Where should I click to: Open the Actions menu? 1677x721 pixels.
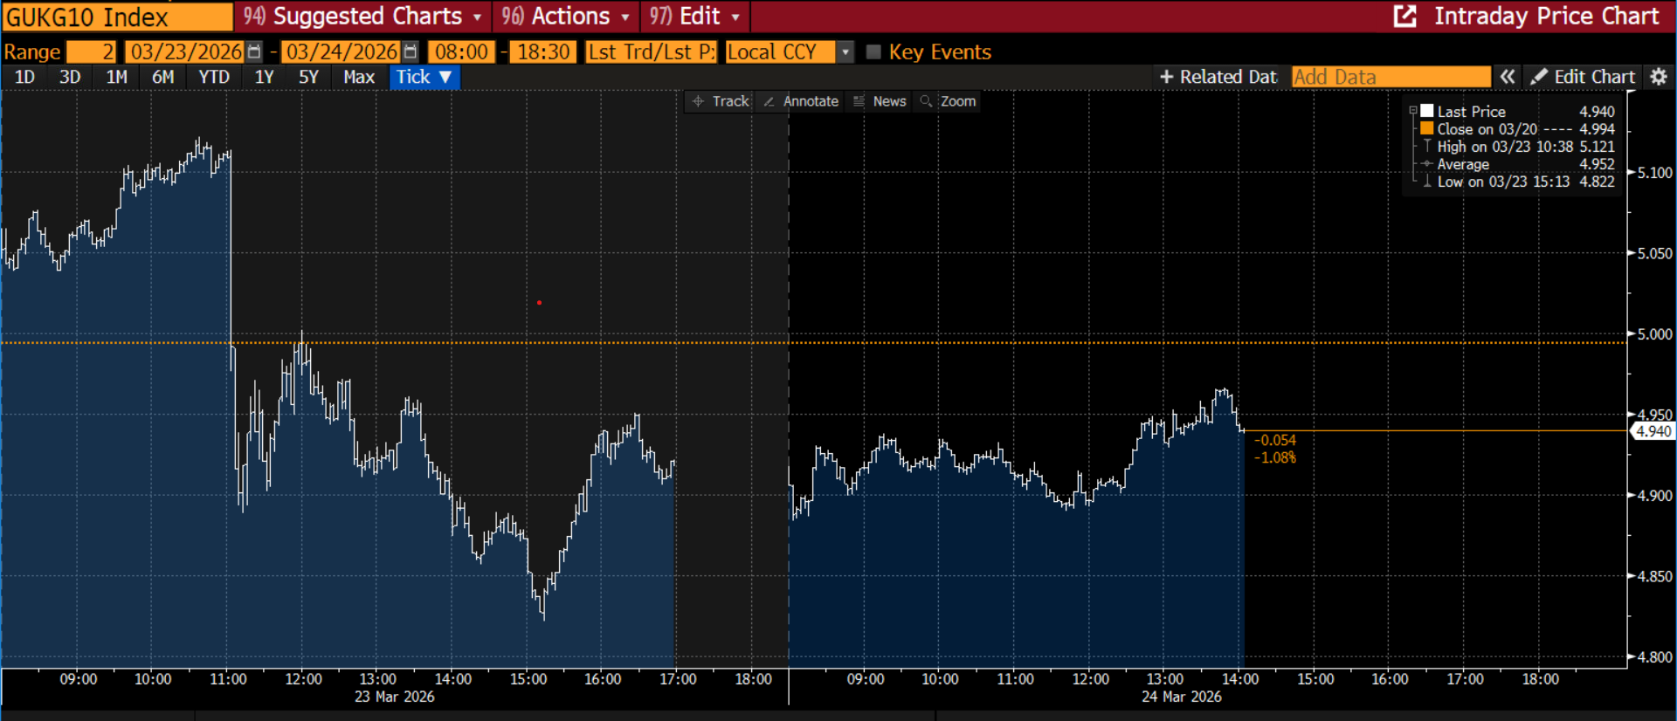click(x=566, y=17)
